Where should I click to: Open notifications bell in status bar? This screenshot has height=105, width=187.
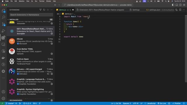(x=184, y=103)
